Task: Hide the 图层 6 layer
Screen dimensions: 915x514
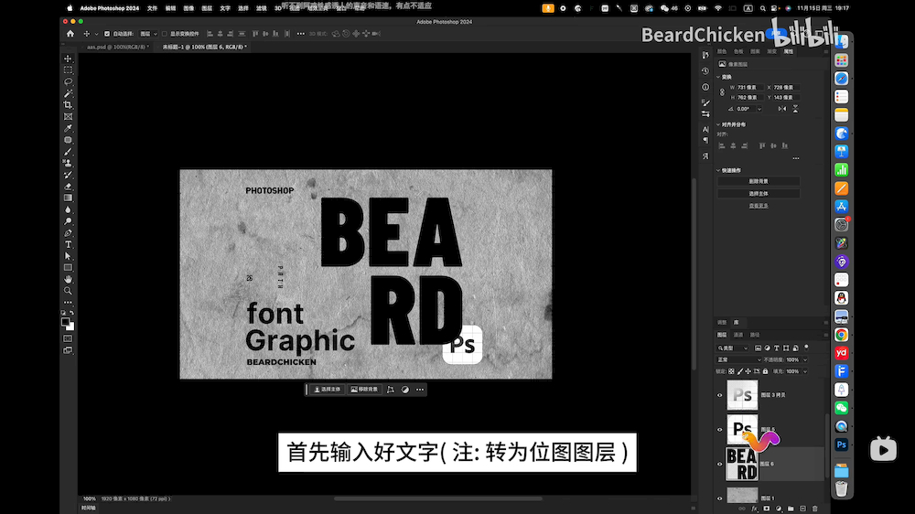Action: coord(719,464)
